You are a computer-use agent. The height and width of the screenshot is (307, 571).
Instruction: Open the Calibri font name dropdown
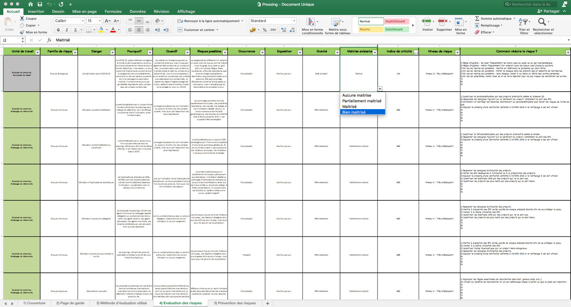(83, 21)
